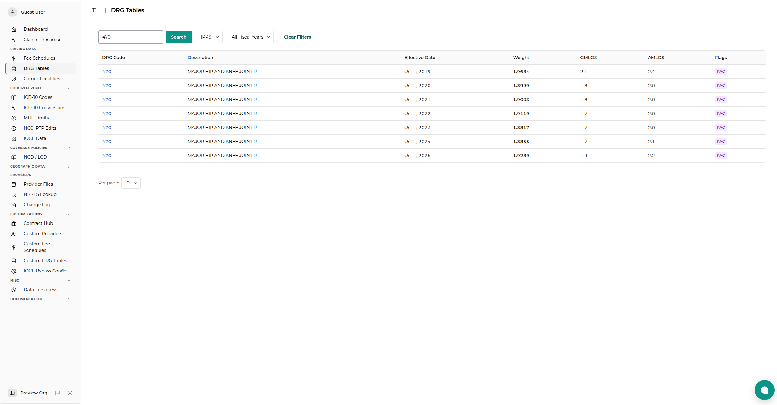Click the Custom Fee Schedules dollar icon

coord(14,247)
